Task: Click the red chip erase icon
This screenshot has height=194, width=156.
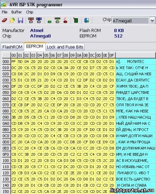Action: coord(66,20)
